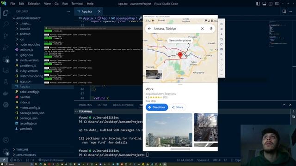The width and height of the screenshot is (296, 166).
Task: Click emulator back triangle button
Action: 222,59
